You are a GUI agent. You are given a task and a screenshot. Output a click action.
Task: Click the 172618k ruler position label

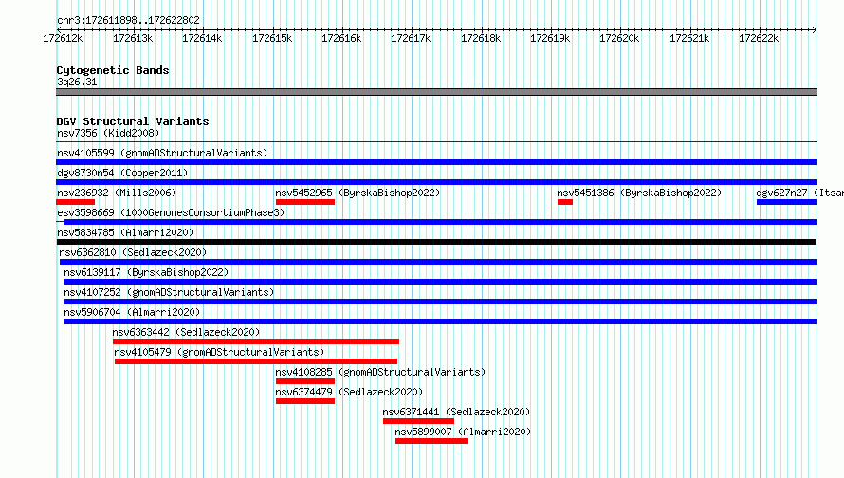tap(481, 38)
